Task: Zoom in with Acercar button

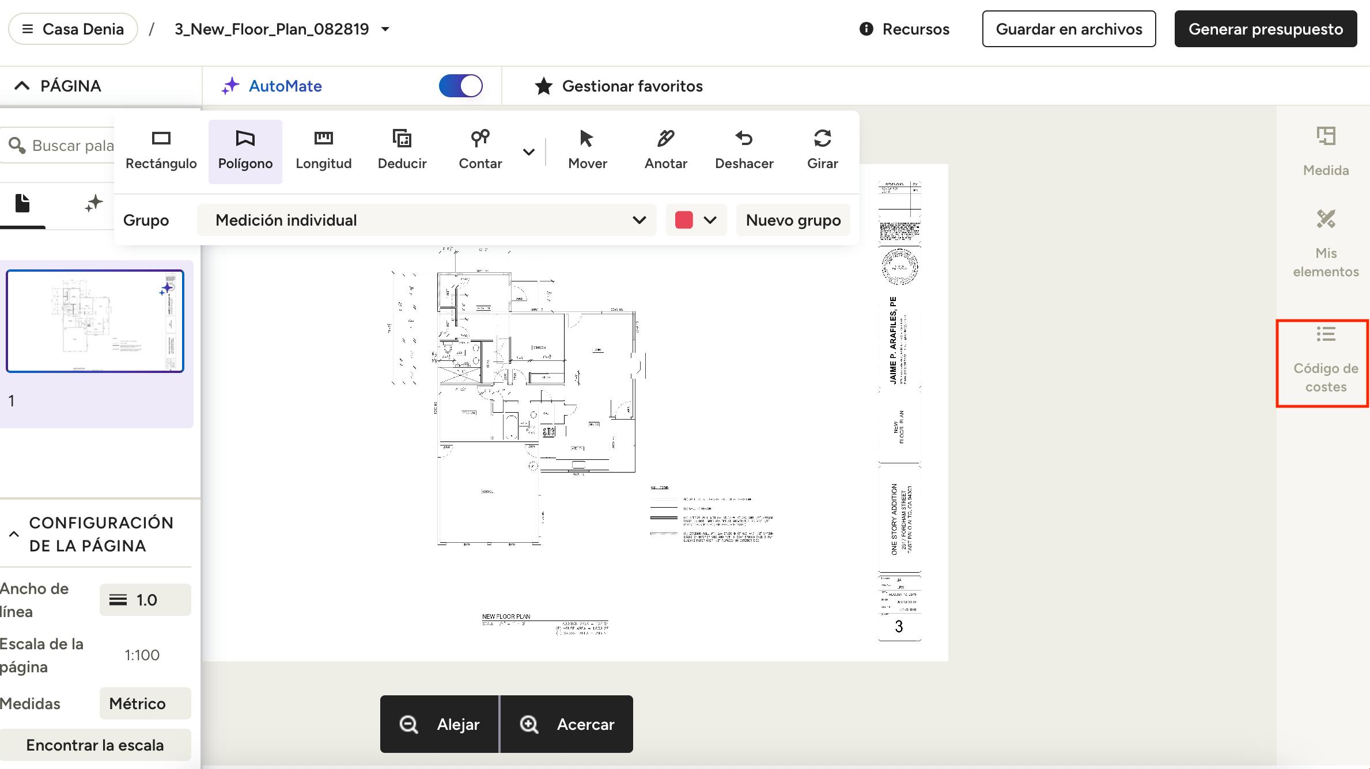Action: [567, 724]
